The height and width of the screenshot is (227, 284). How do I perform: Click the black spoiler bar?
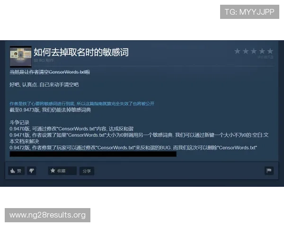pos(93,154)
